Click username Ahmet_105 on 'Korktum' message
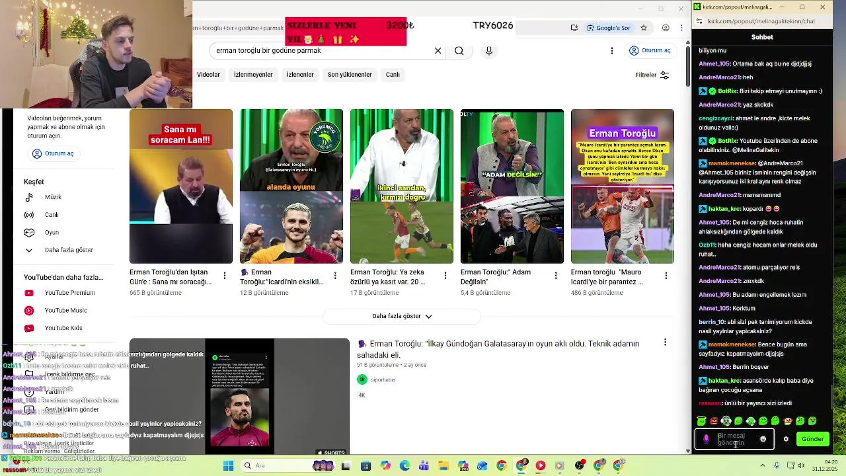The width and height of the screenshot is (846, 476). coord(714,308)
